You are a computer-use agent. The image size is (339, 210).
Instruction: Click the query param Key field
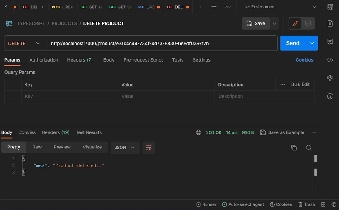coord(69,96)
